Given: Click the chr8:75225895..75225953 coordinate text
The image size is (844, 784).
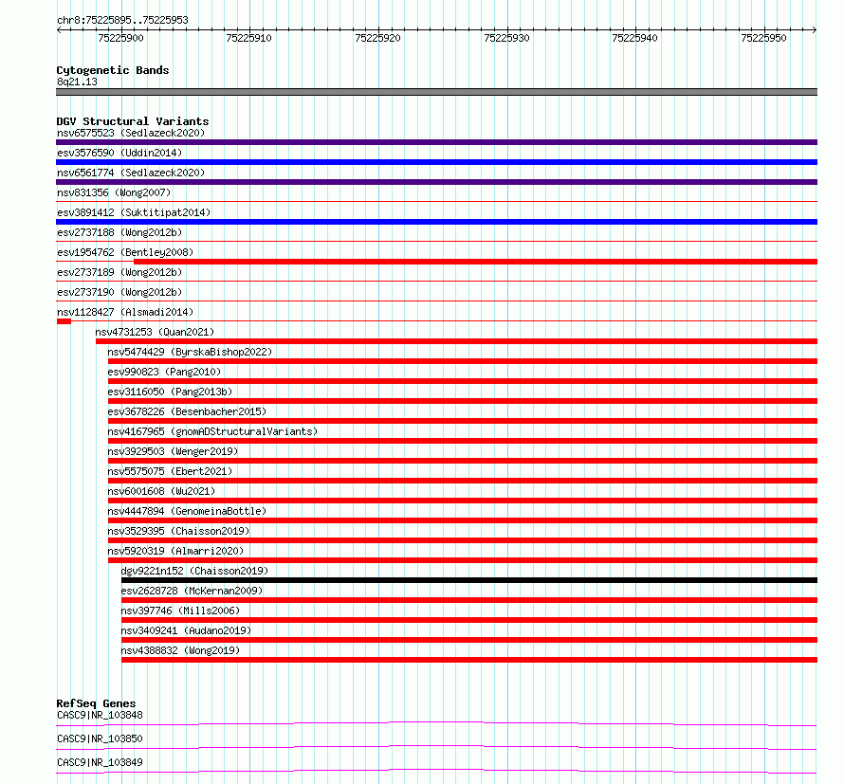Looking at the screenshot, I should pyautogui.click(x=122, y=21).
